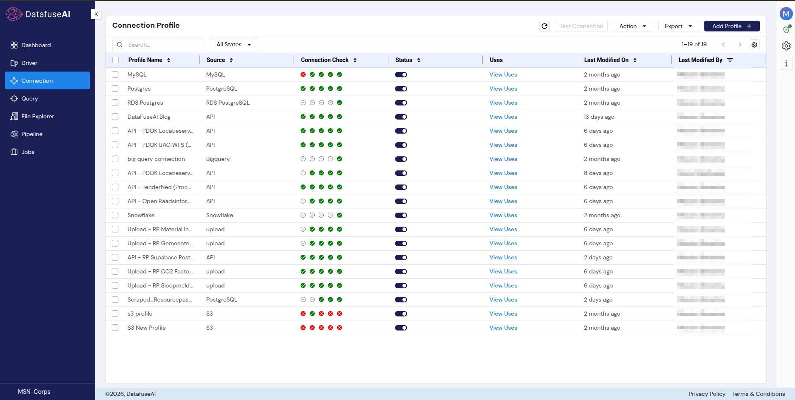Open the settings gear in right rail
Screen dimensions: 795x400
click(x=786, y=46)
